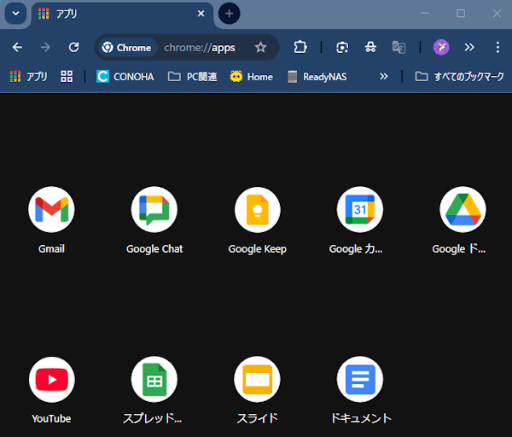Screen dimensions: 512x437
Task: Minimize the Chrome window
Action: click(x=425, y=14)
